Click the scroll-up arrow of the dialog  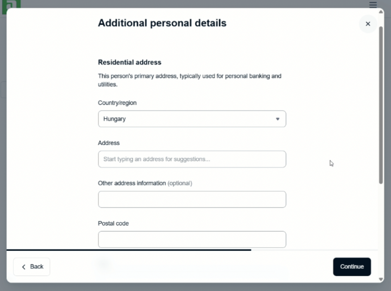[381, 12]
